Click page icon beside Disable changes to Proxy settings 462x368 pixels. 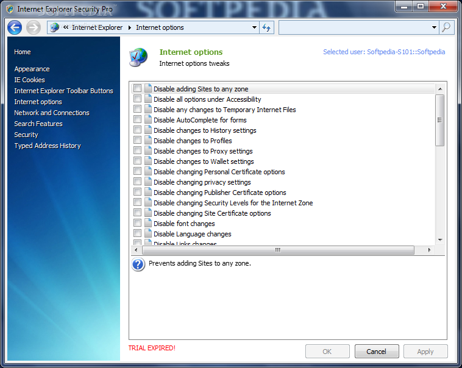click(148, 150)
